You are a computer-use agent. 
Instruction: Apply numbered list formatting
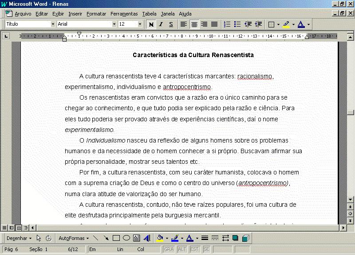[x=227, y=24]
